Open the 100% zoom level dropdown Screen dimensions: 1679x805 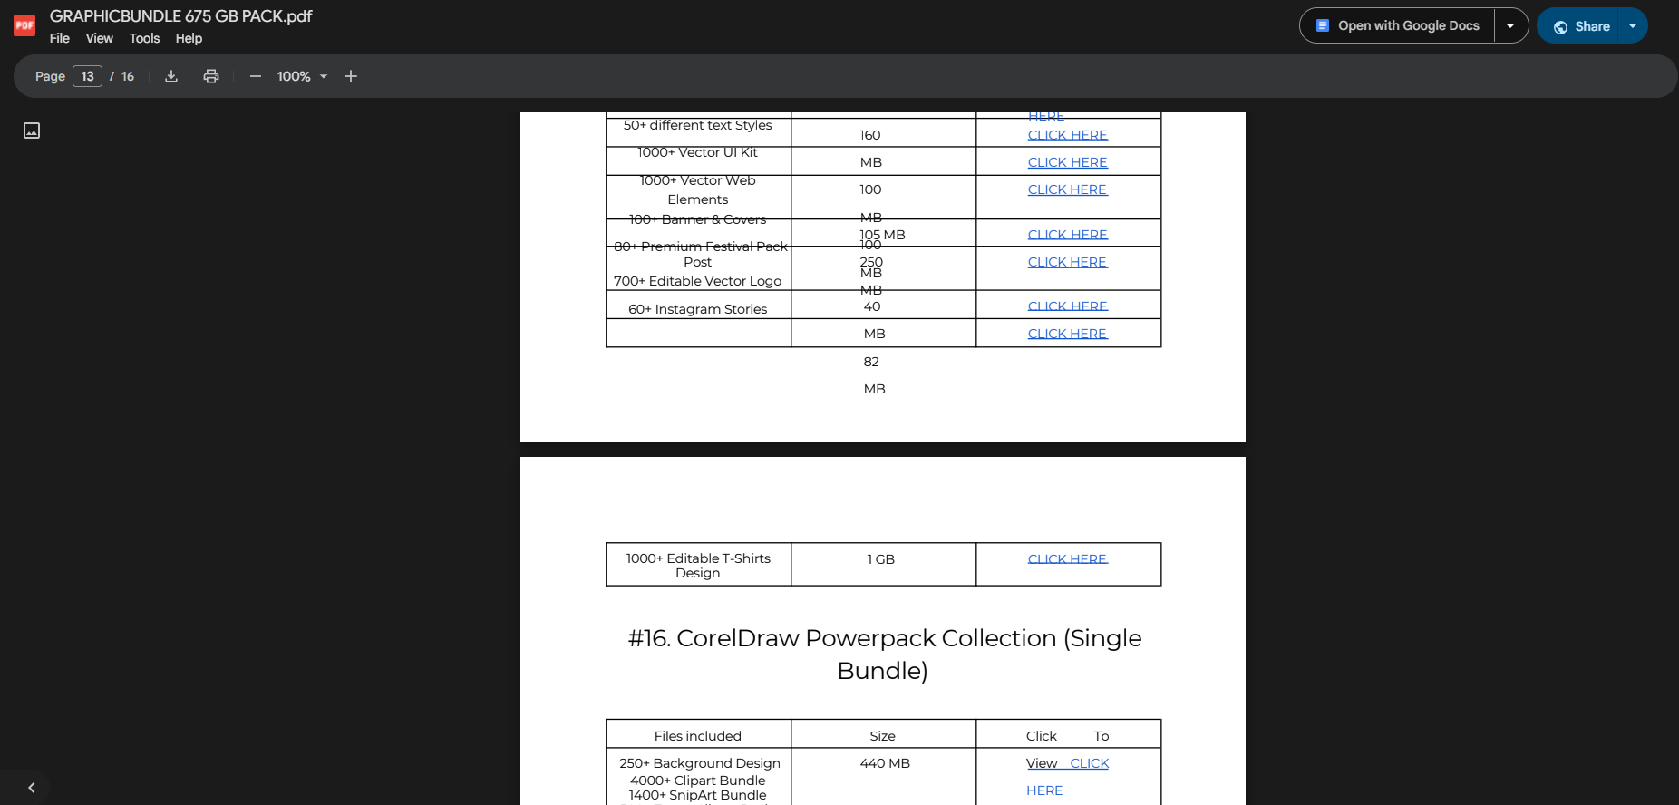302,76
